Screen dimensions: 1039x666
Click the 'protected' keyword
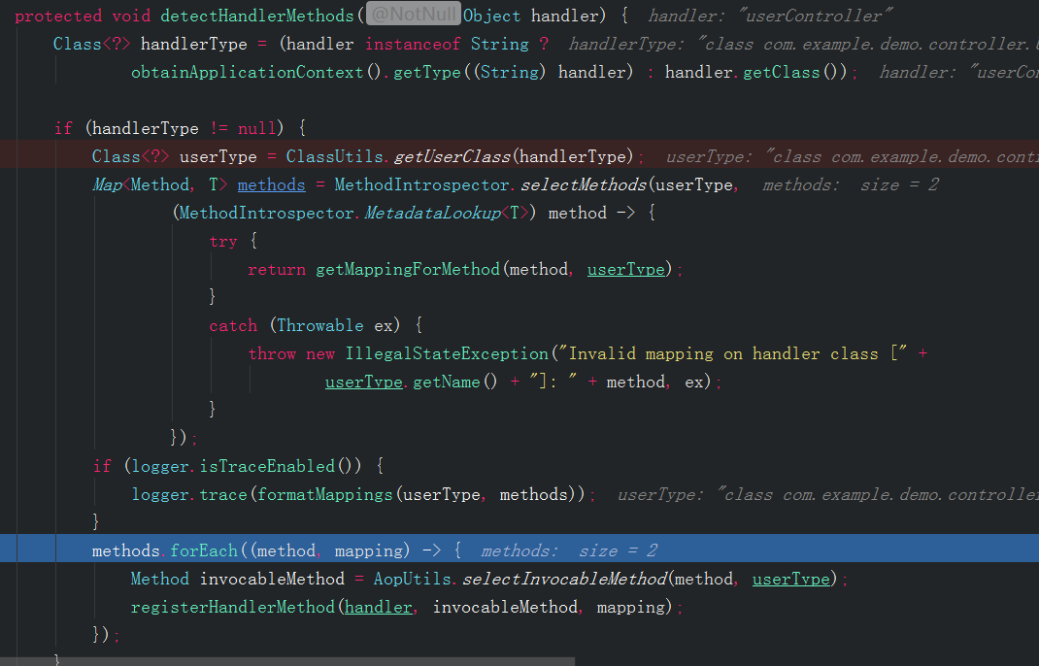(x=58, y=16)
